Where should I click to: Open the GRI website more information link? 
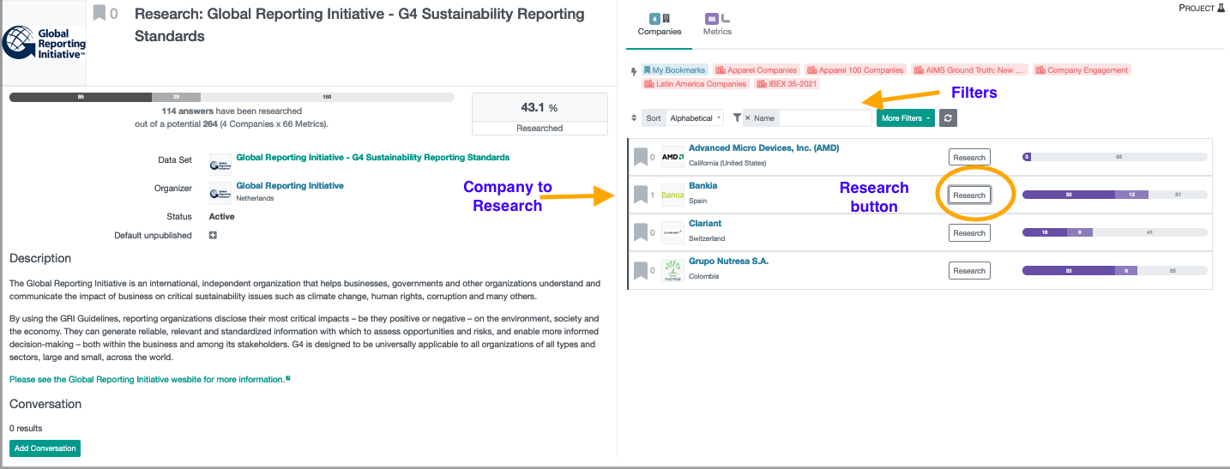(149, 380)
